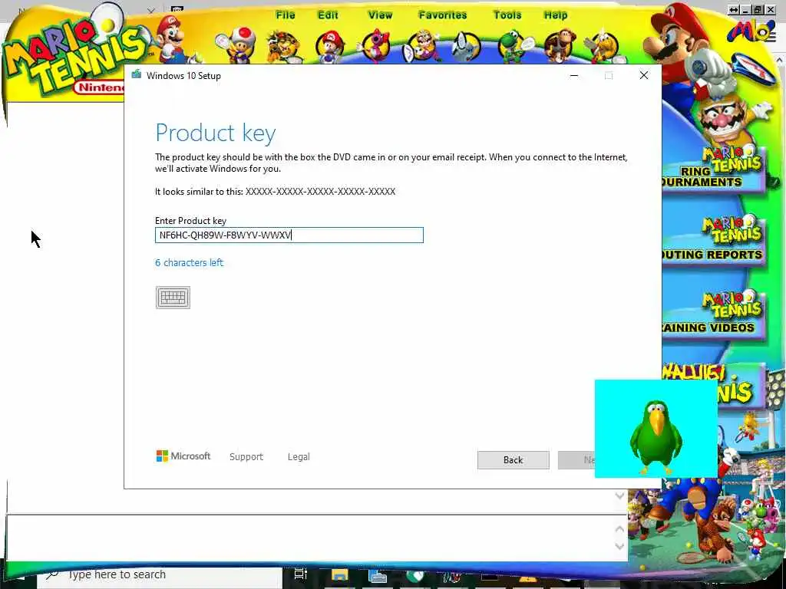This screenshot has height=589, width=786.
Task: Click the colorful M logo top right
Action: (751, 31)
